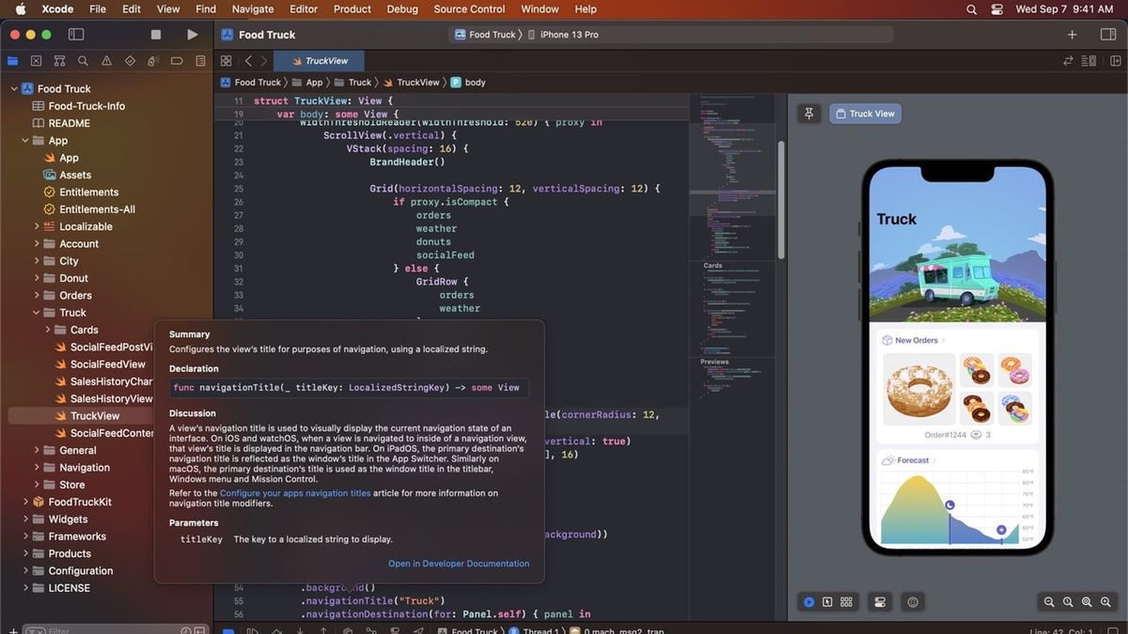Click Open in Developer Documentation
Viewport: 1128px width, 634px height.
pos(458,564)
